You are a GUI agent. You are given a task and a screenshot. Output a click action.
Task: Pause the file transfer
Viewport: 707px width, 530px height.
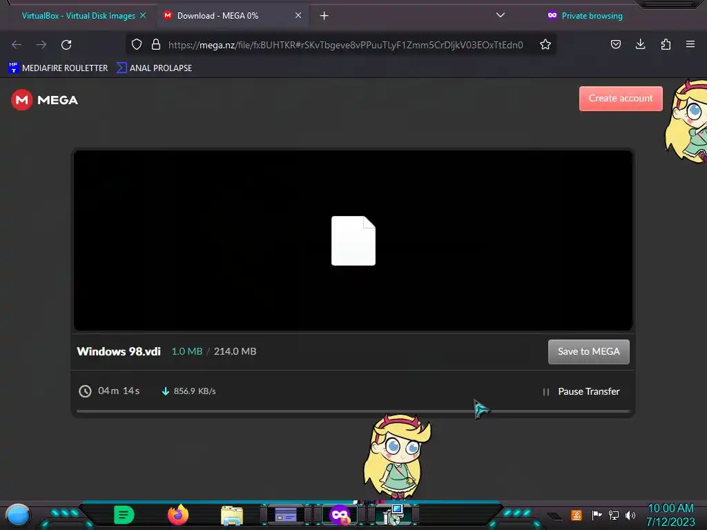pos(581,392)
